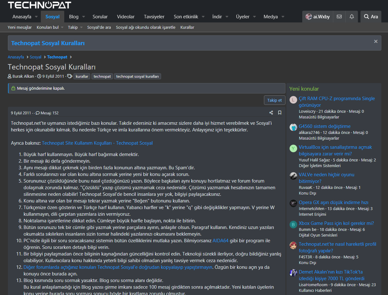
Task: Open the AIDA64 link in rule 10
Action: tap(220, 241)
